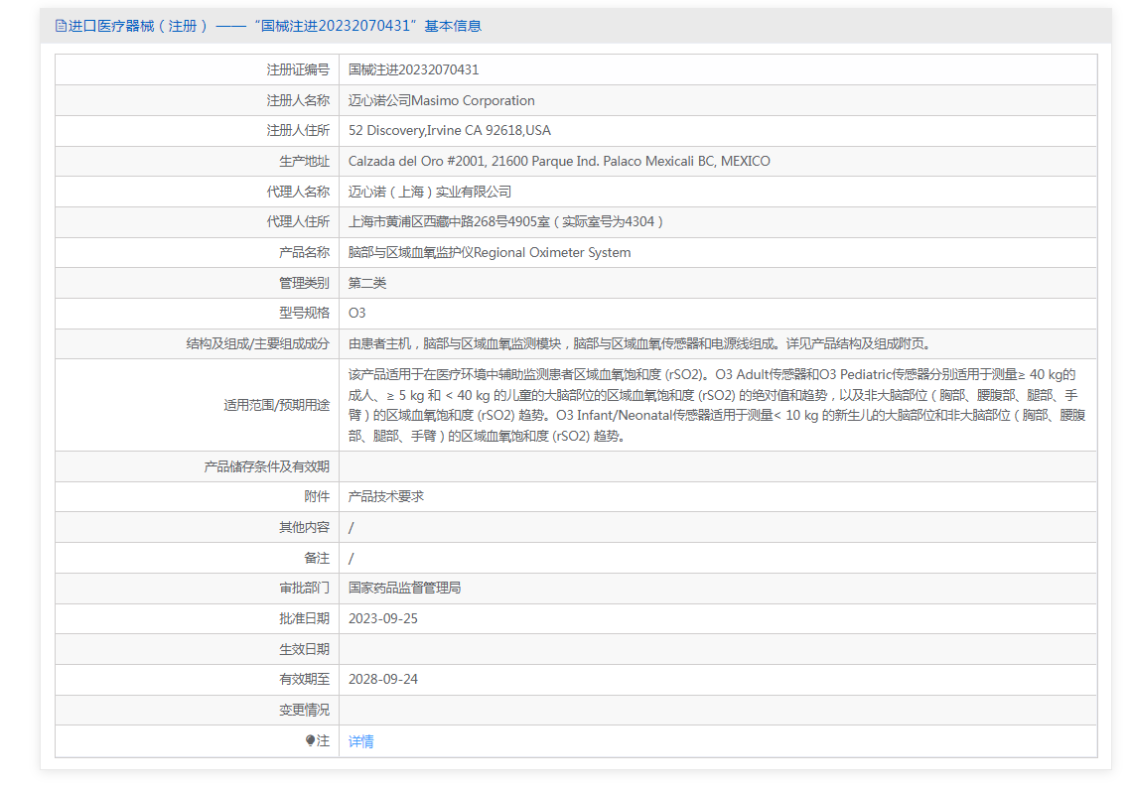Click the Calzada del Oro Mexicali address

(x=559, y=162)
